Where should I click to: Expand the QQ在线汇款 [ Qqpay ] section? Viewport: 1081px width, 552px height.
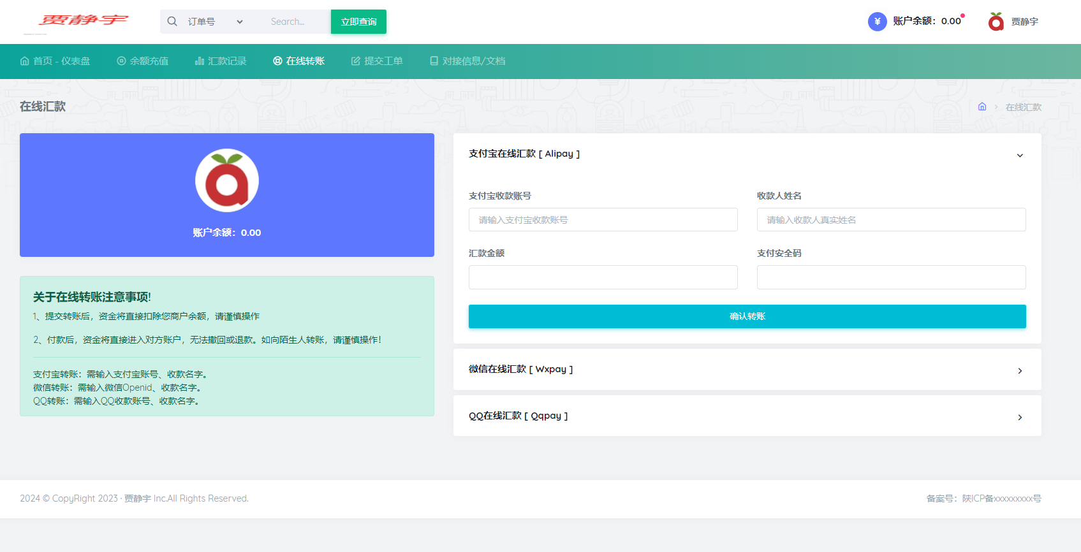pos(747,416)
